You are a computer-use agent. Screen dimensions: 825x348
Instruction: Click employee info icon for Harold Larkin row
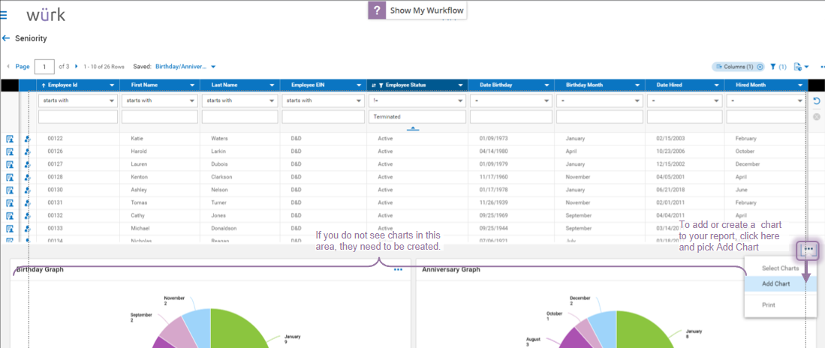27,152
